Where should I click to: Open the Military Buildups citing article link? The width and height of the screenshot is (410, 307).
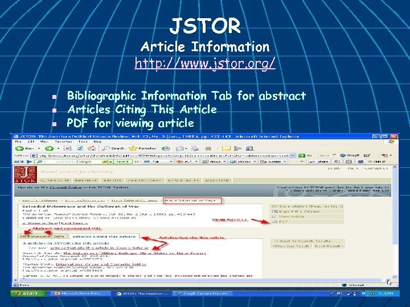(x=134, y=253)
